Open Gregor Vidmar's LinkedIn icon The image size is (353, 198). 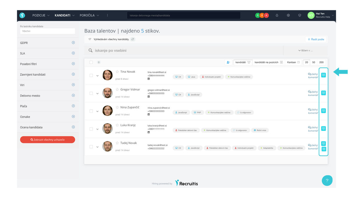tap(149, 97)
